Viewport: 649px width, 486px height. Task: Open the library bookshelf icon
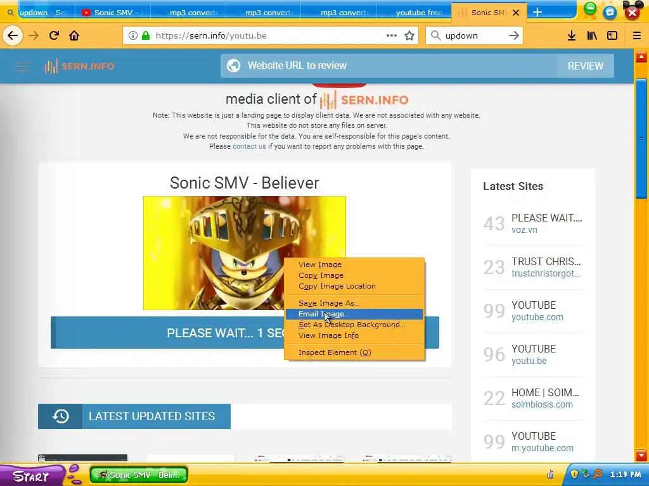[592, 35]
